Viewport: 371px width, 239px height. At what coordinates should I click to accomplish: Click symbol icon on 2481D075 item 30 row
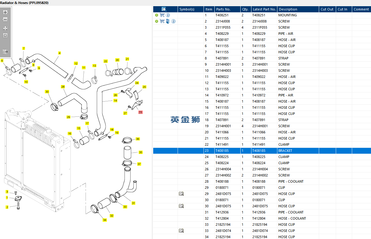pyautogui.click(x=181, y=206)
